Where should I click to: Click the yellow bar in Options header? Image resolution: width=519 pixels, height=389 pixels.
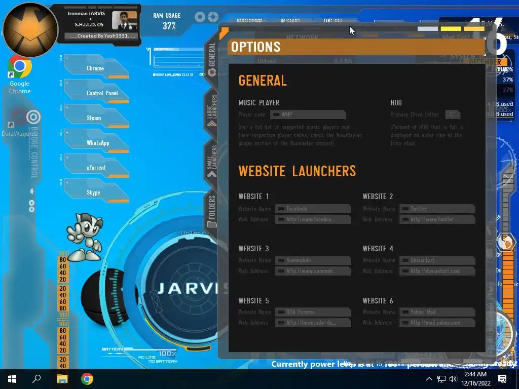pyautogui.click(x=451, y=29)
